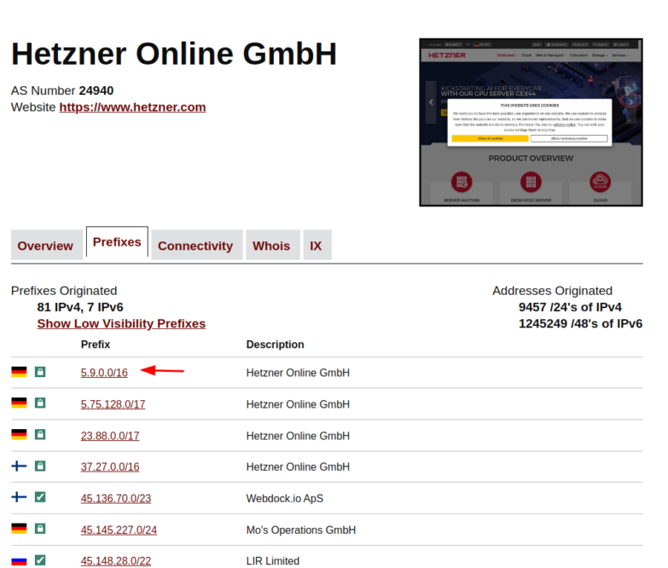Switch to the Connectivity tab

tap(196, 246)
